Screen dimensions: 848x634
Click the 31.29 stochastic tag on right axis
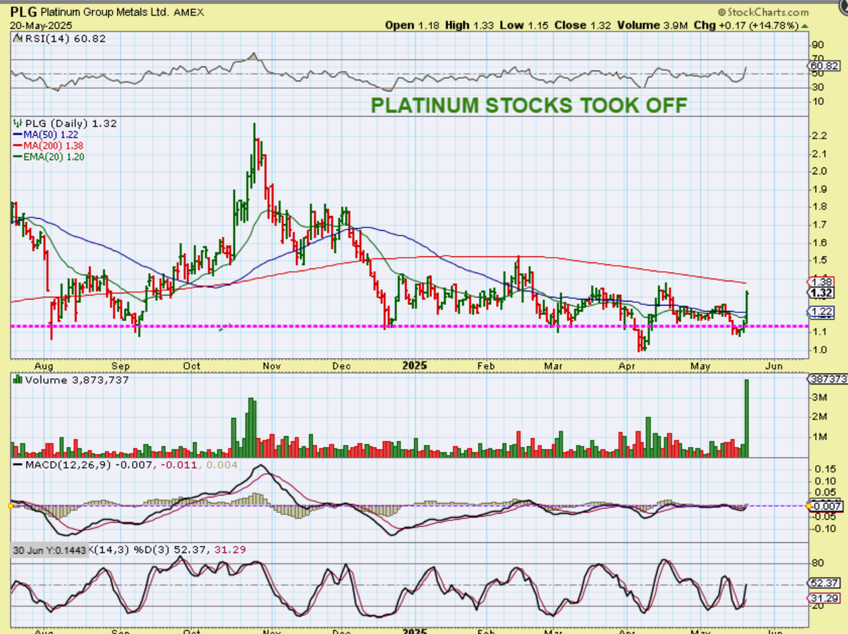[x=824, y=598]
